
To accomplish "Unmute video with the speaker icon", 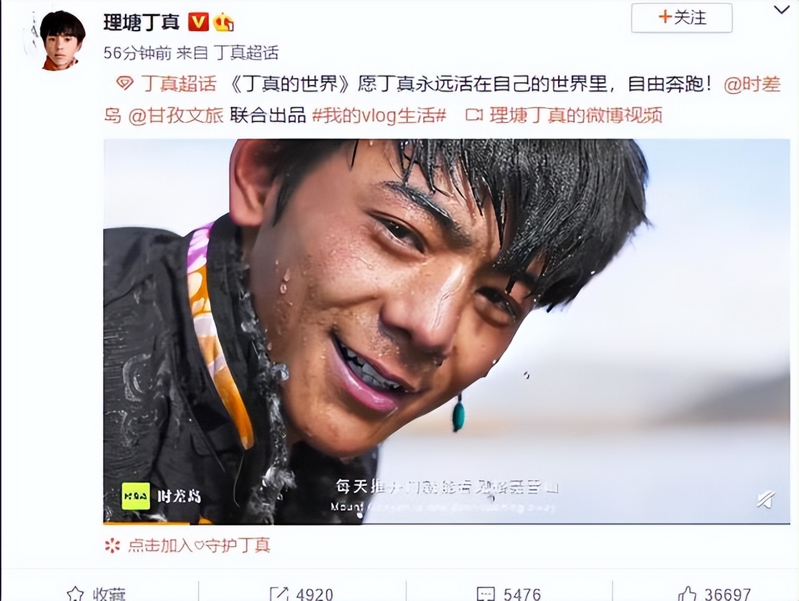I will [x=766, y=499].
